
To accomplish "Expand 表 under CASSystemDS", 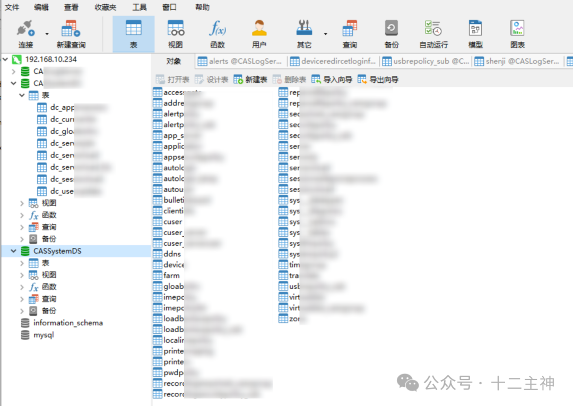I will (22, 263).
